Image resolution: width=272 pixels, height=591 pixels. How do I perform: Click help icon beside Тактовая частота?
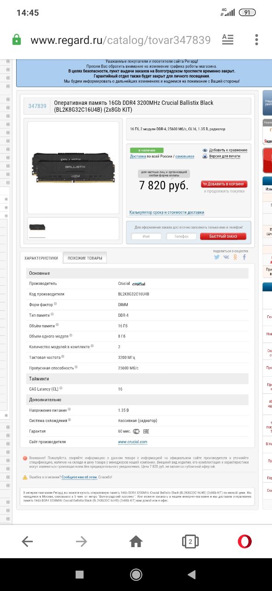[63, 356]
